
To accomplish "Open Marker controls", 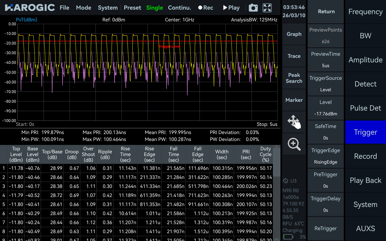I will pyautogui.click(x=294, y=100).
